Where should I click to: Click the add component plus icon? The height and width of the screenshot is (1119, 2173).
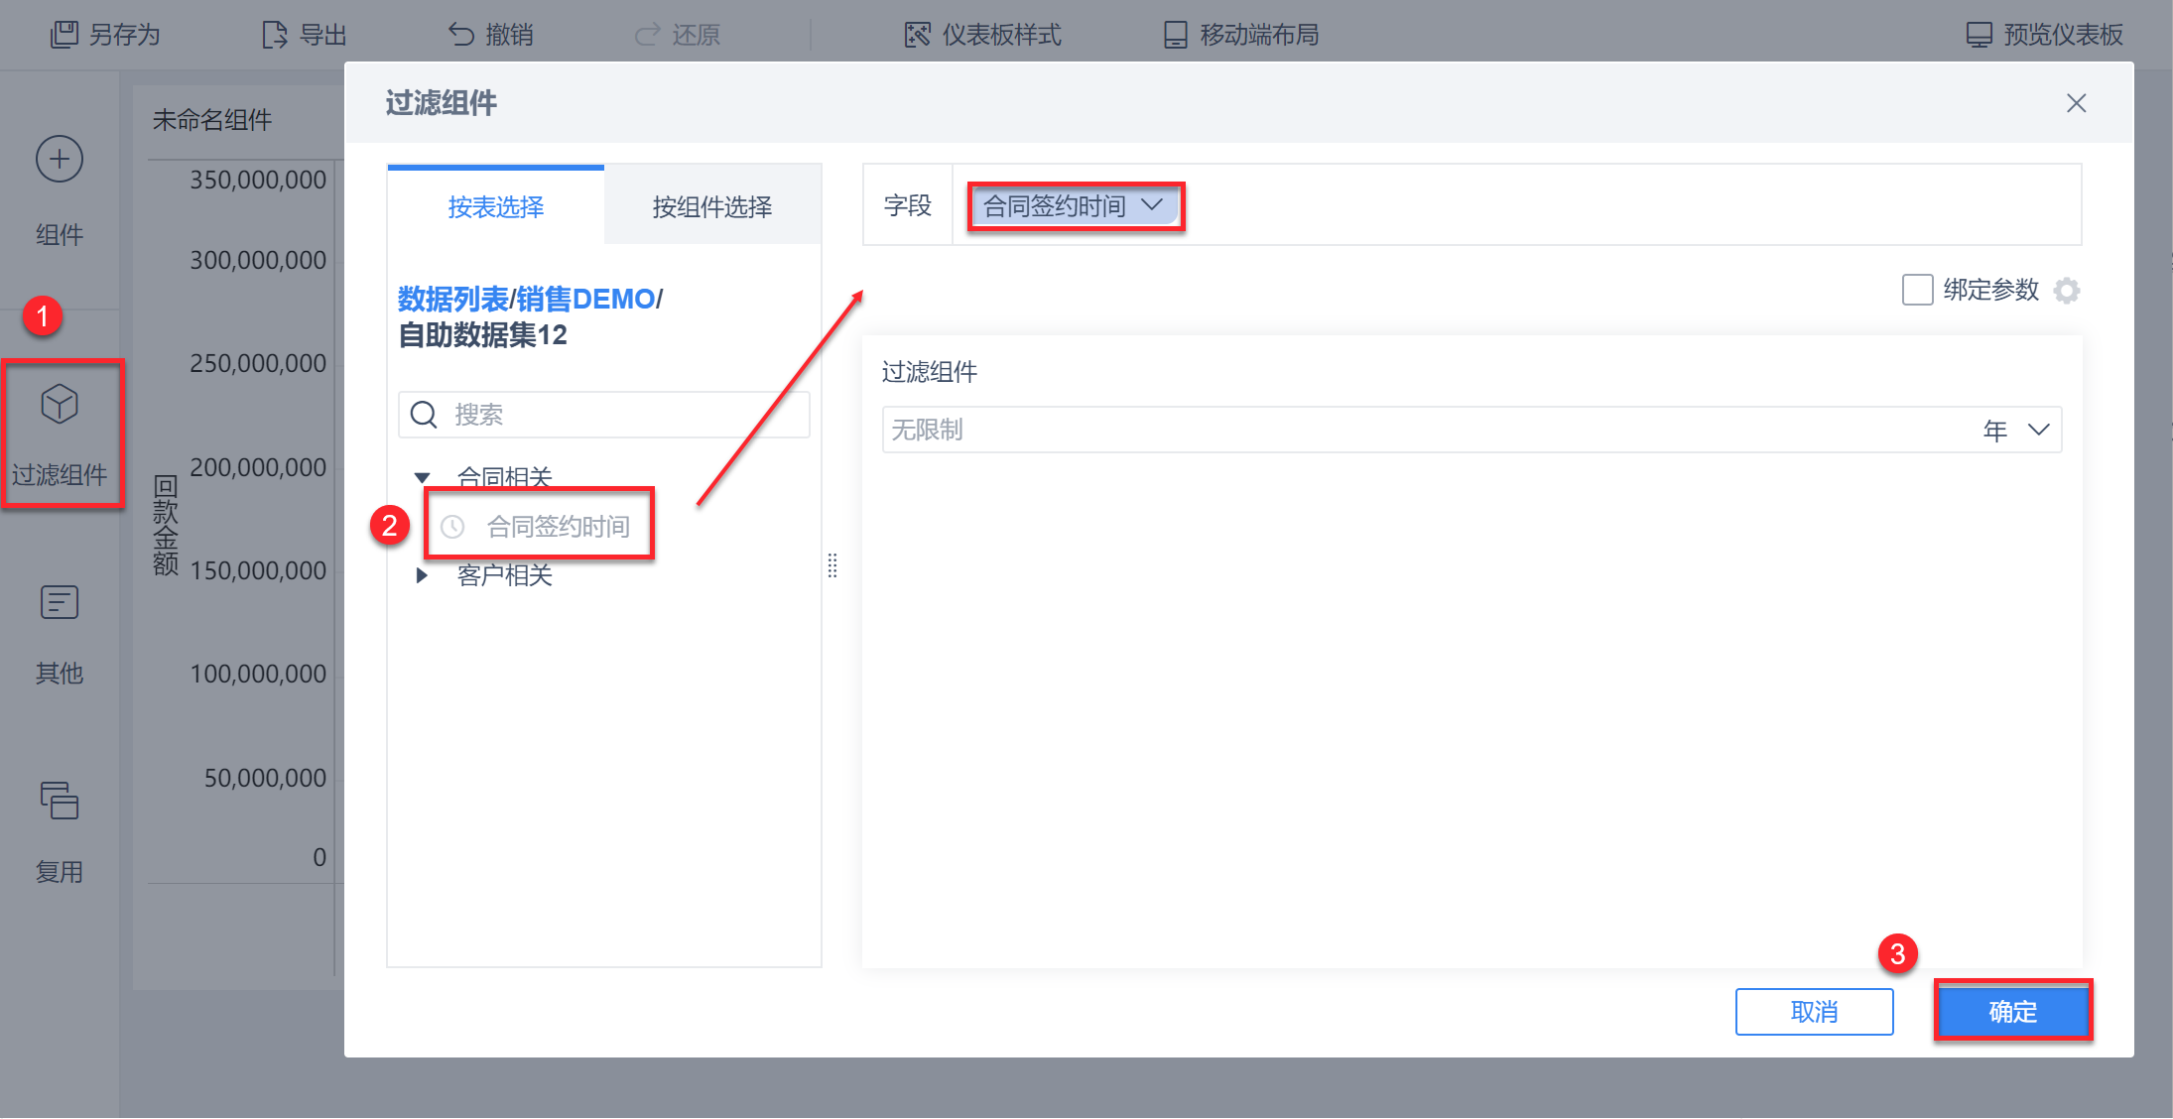tap(60, 159)
